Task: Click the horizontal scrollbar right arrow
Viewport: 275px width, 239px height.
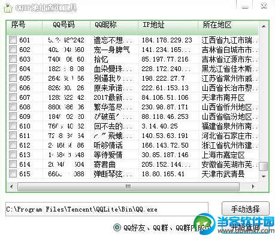Action: (253, 186)
